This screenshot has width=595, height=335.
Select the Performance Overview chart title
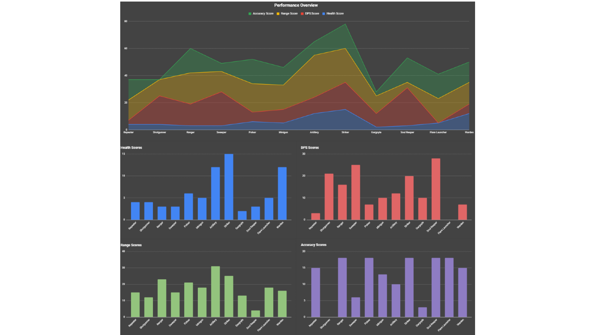pyautogui.click(x=296, y=5)
